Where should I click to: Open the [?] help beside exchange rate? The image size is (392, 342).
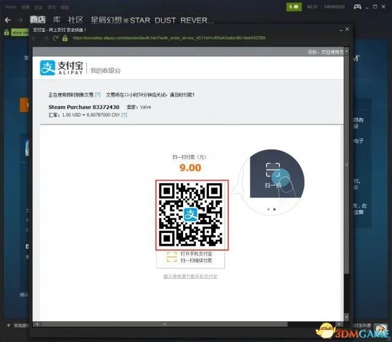tap(124, 115)
